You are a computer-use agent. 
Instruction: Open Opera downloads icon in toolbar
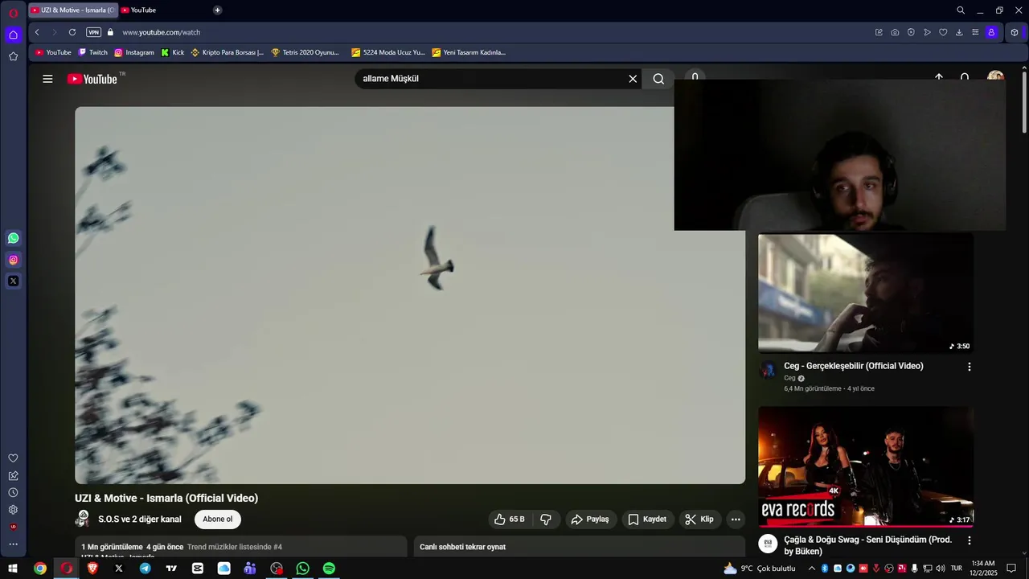(959, 32)
